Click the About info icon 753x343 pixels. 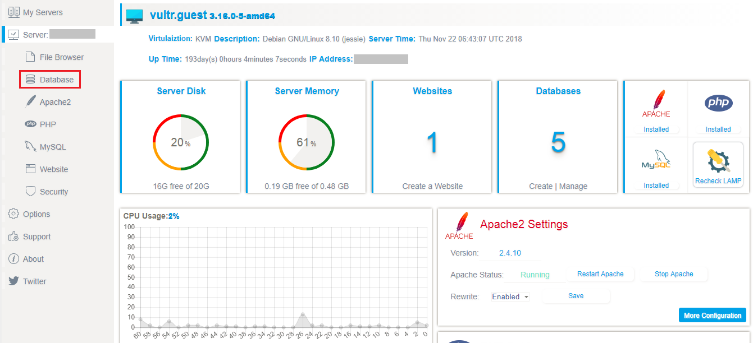coord(13,259)
